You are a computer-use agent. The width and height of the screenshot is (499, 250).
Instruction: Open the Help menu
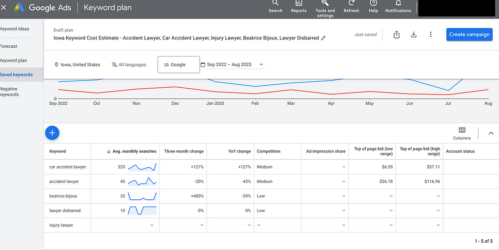click(x=373, y=7)
